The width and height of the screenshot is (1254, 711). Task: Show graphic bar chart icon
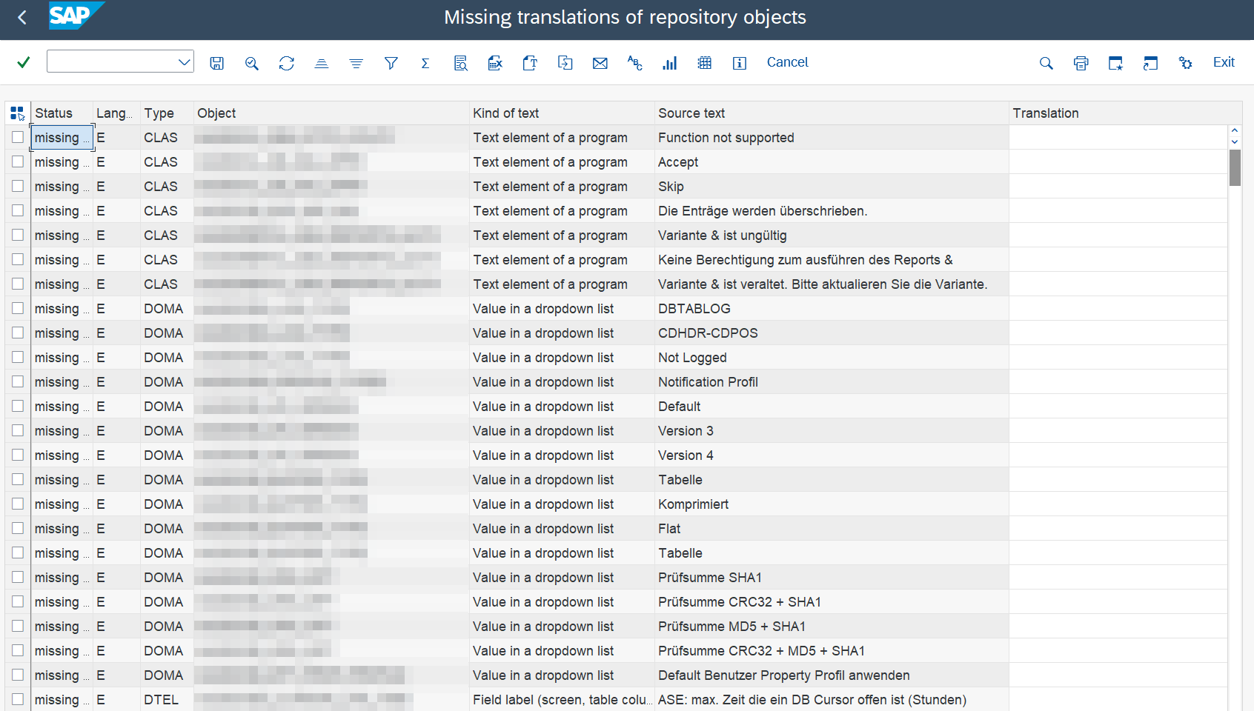[x=670, y=63]
